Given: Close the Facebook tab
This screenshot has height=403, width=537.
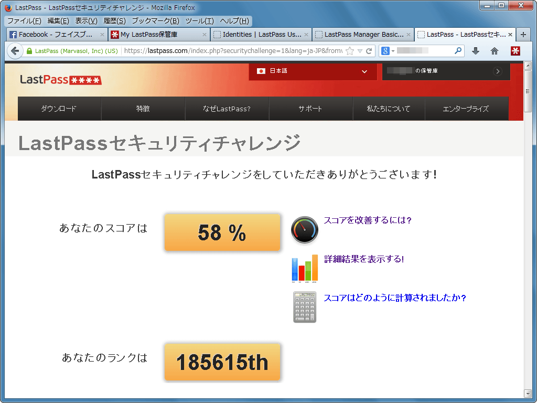Looking at the screenshot, I should pyautogui.click(x=102, y=35).
